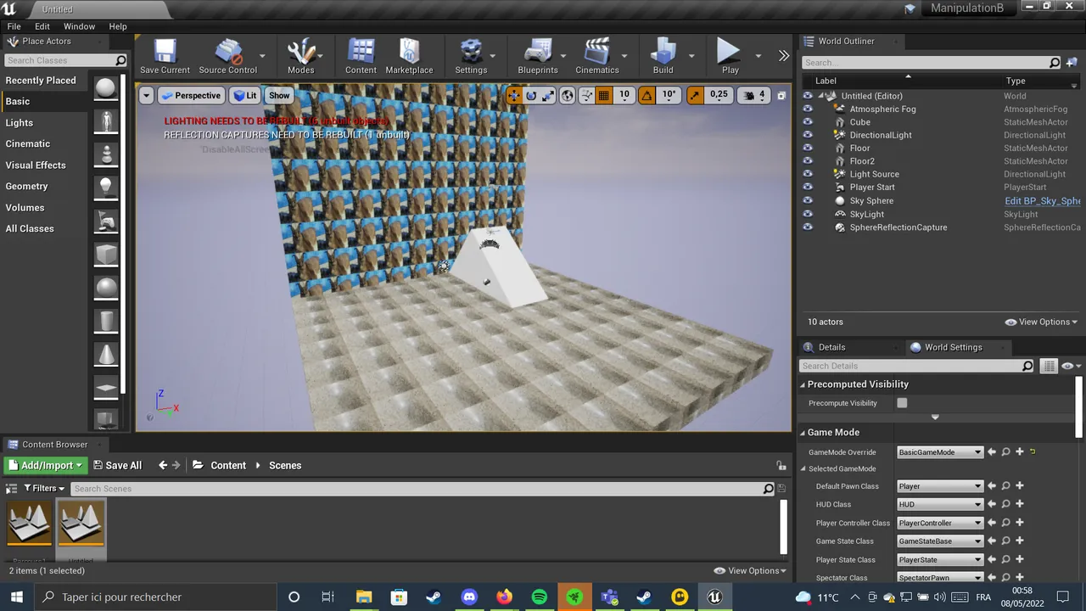Toggle visibility of Sky Sphere actor

click(x=807, y=201)
